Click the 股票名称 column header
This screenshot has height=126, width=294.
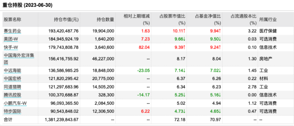(12, 20)
